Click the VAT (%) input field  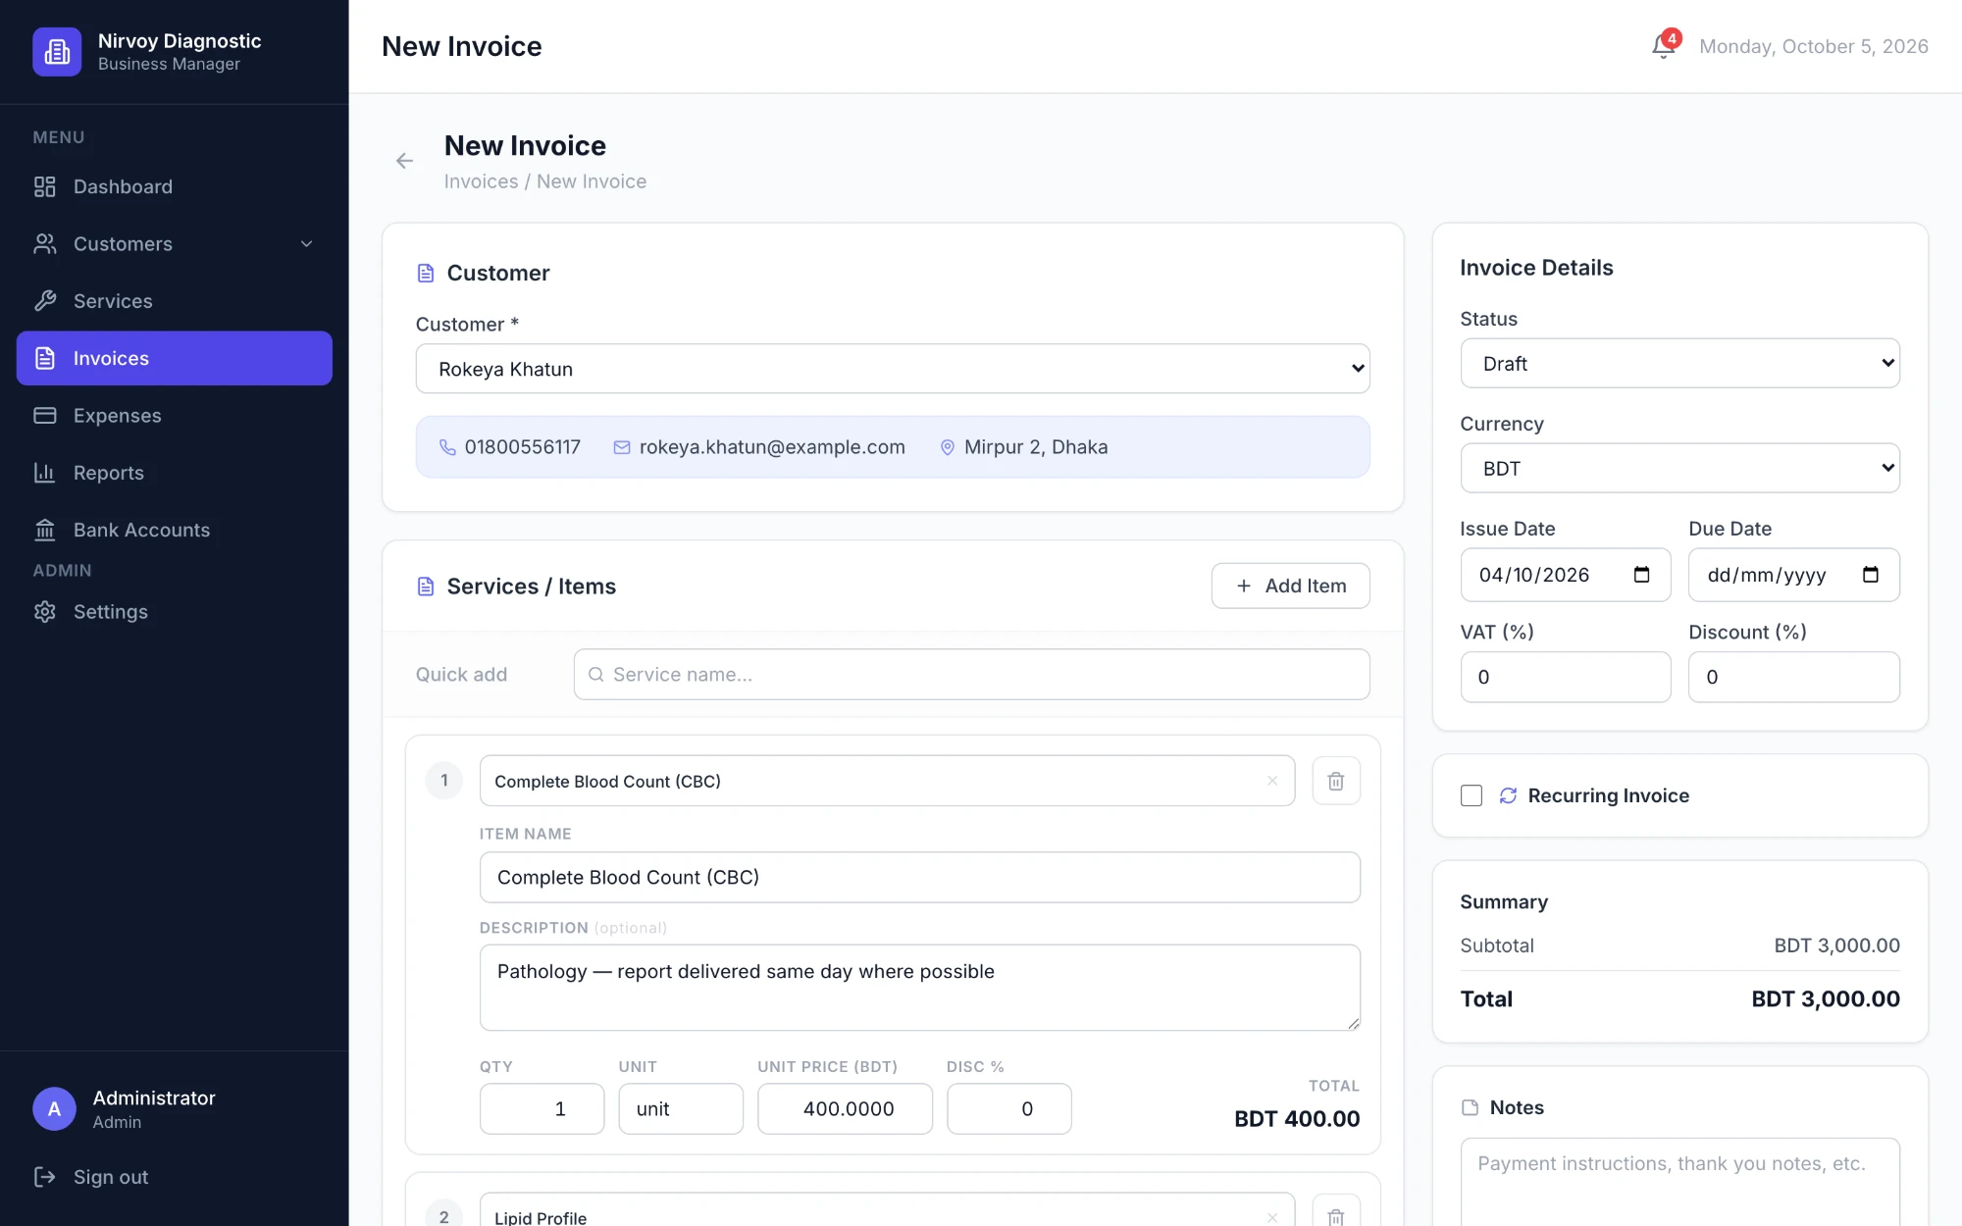click(1565, 677)
